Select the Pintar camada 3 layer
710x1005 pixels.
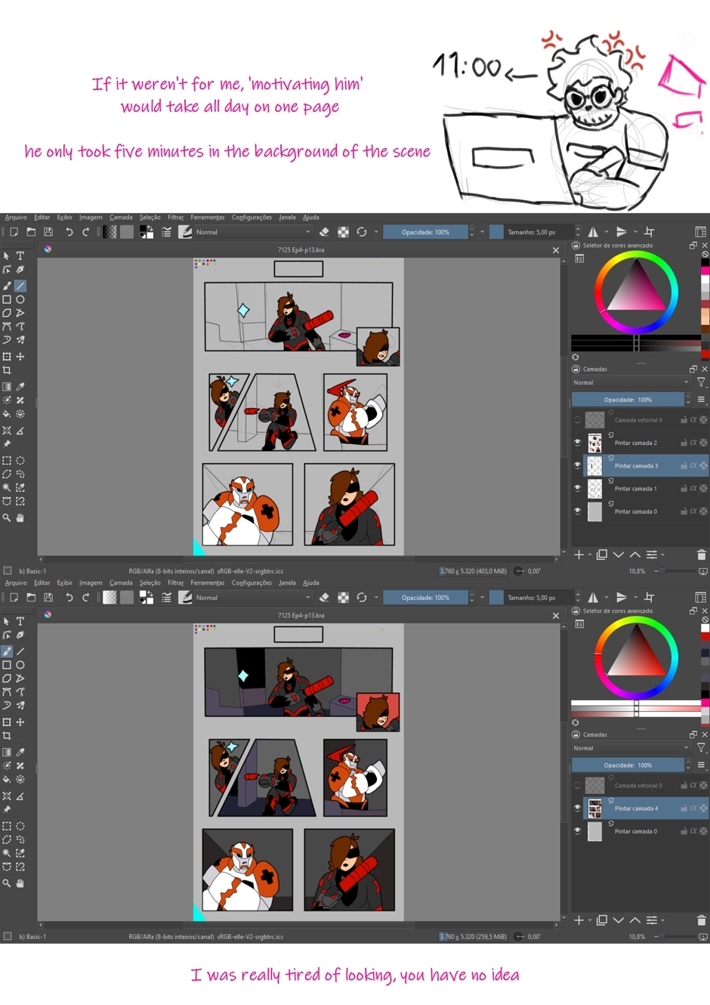(636, 465)
